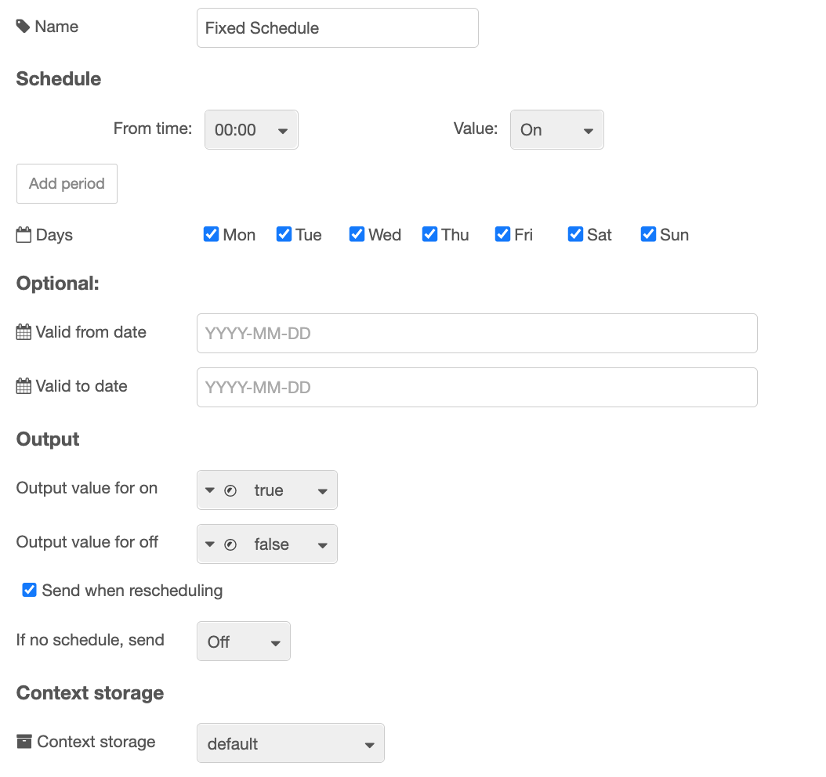Open the true value dropdown arrow
826x777 pixels.
point(322,491)
